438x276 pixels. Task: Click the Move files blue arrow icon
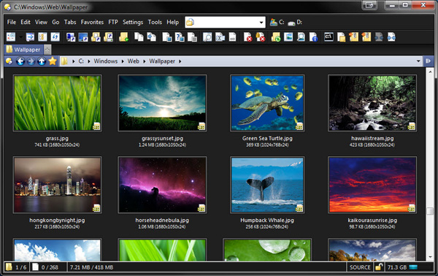click(x=151, y=37)
